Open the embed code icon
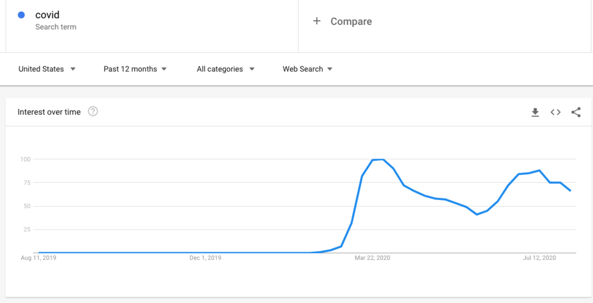Screen dimensions: 593x303 555,112
